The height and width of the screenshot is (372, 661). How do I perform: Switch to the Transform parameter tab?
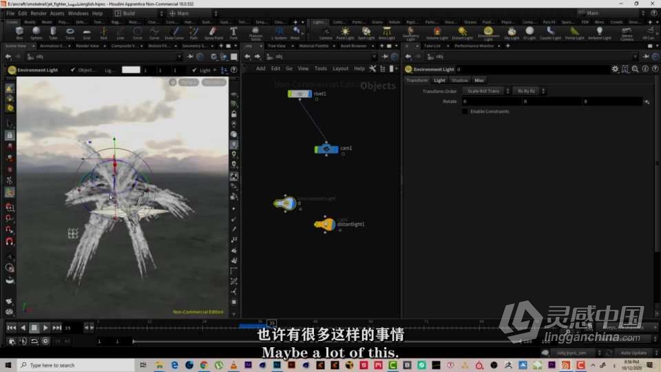coord(417,80)
